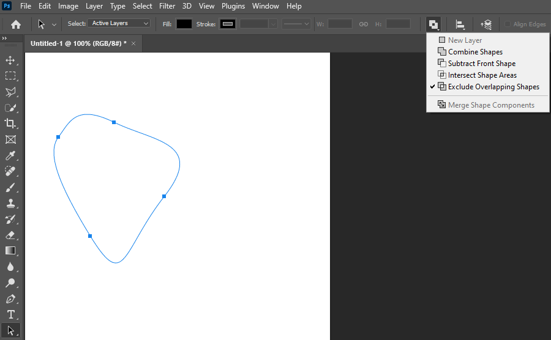Screen dimensions: 551x340
Task: Select the Quick Selection tool
Action: pyautogui.click(x=10, y=108)
